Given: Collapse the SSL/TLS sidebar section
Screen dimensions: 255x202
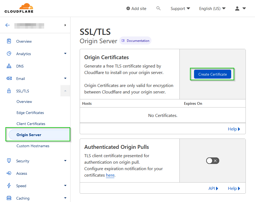Looking at the screenshot, I should [x=65, y=91].
